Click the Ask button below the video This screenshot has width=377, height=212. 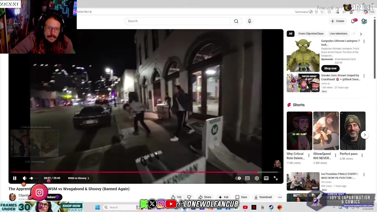223,197
